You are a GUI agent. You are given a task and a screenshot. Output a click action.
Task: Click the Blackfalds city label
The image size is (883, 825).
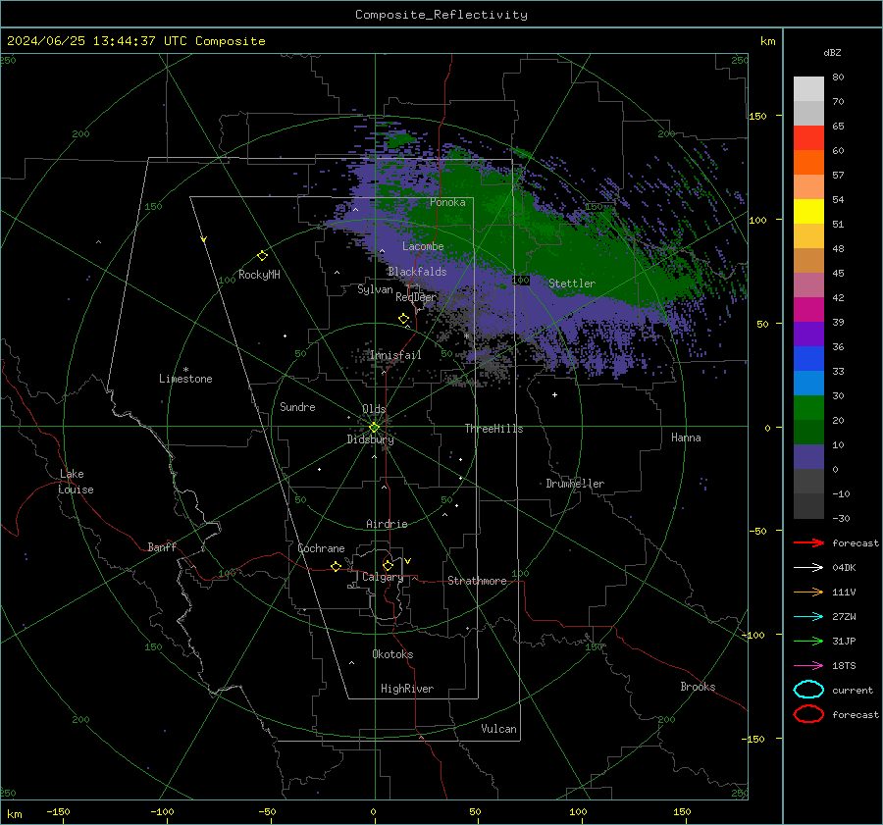pos(417,272)
